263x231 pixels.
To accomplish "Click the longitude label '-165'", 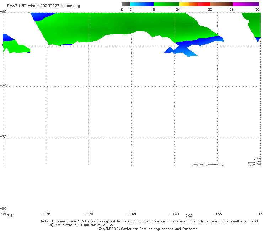I will 131,214.
